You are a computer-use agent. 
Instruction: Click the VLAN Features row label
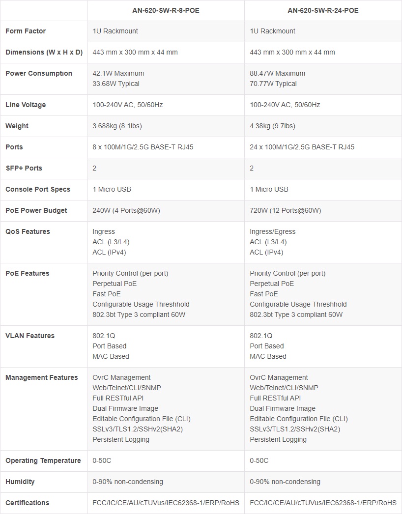[x=30, y=336]
